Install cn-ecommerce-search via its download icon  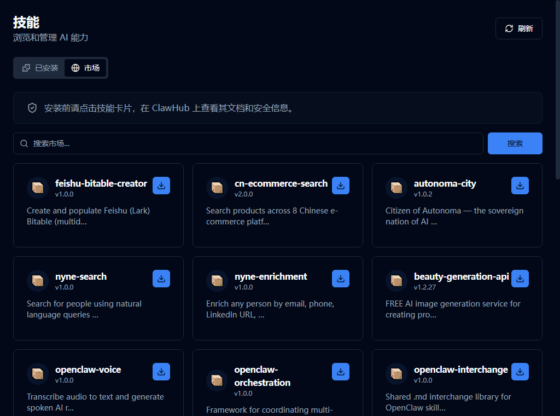pos(341,186)
